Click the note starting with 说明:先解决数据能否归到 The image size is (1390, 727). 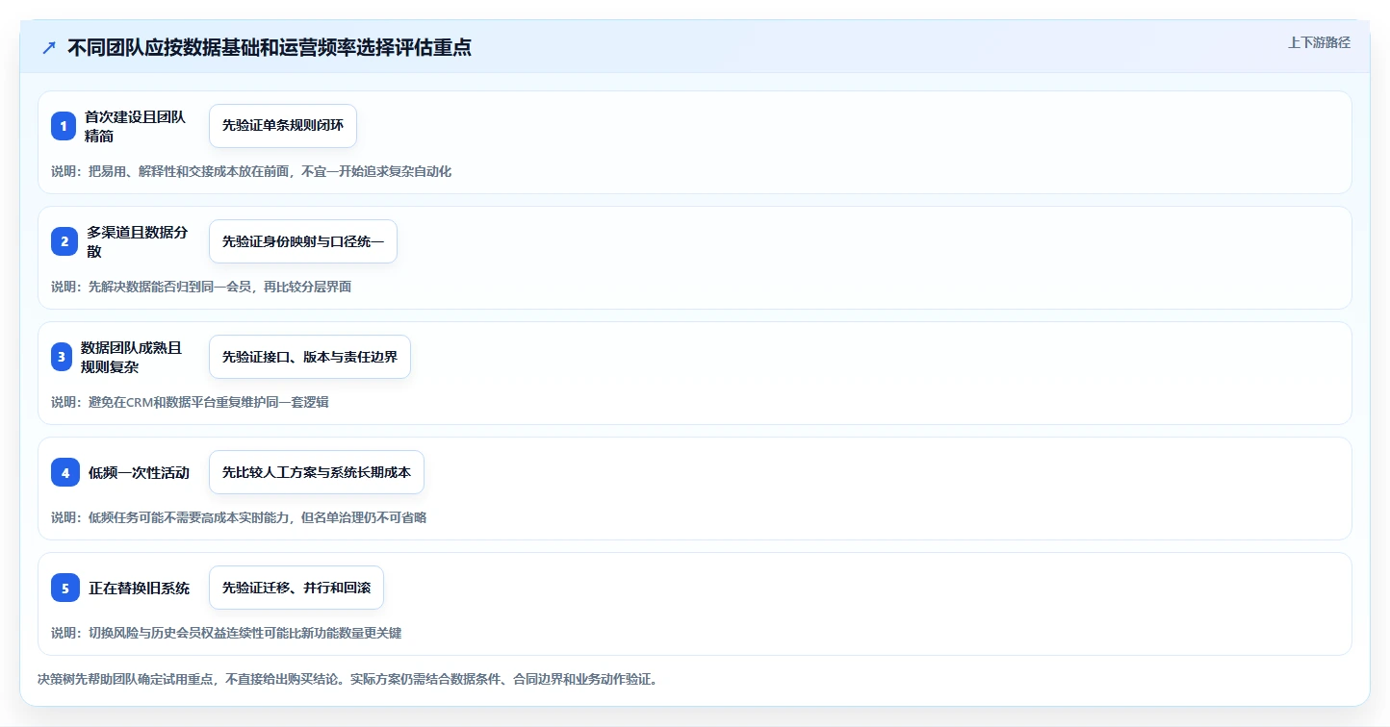coord(201,287)
